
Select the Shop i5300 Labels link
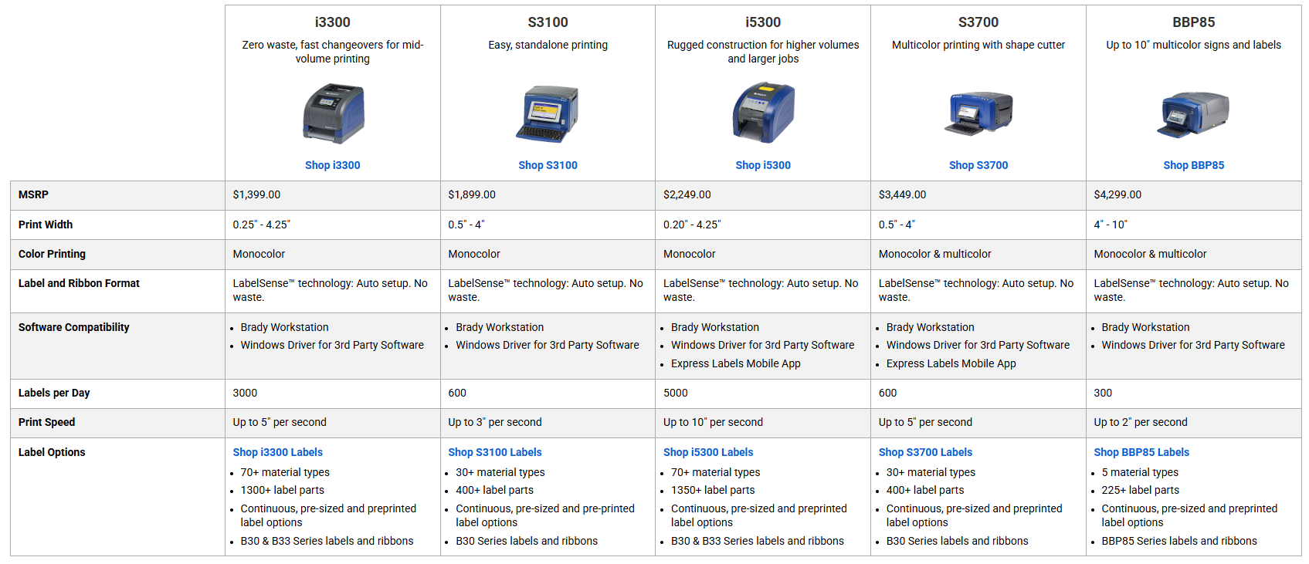coord(708,452)
